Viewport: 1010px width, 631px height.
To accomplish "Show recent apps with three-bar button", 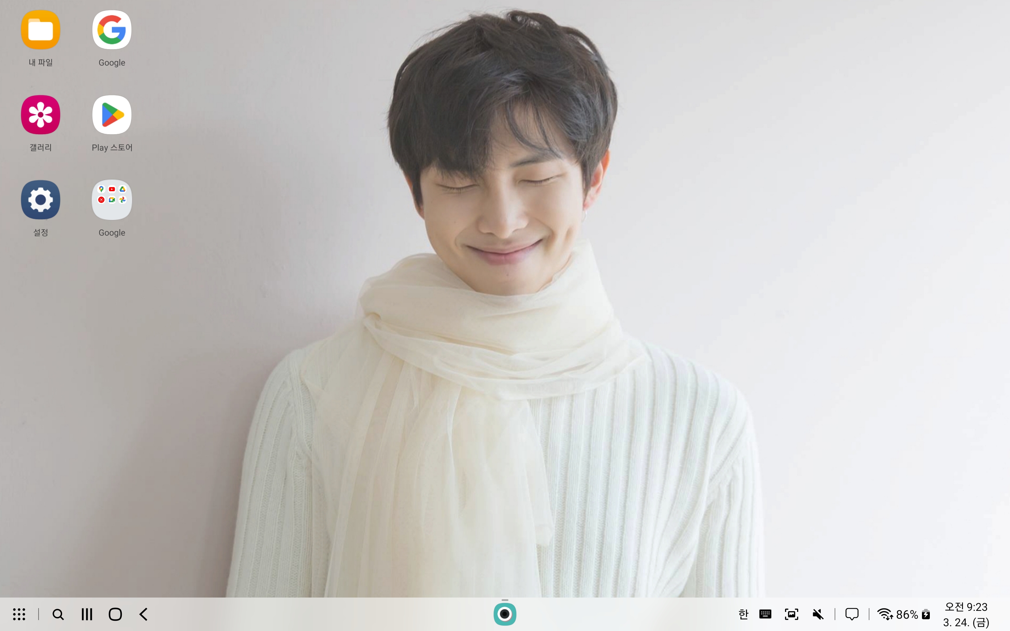I will pyautogui.click(x=87, y=614).
